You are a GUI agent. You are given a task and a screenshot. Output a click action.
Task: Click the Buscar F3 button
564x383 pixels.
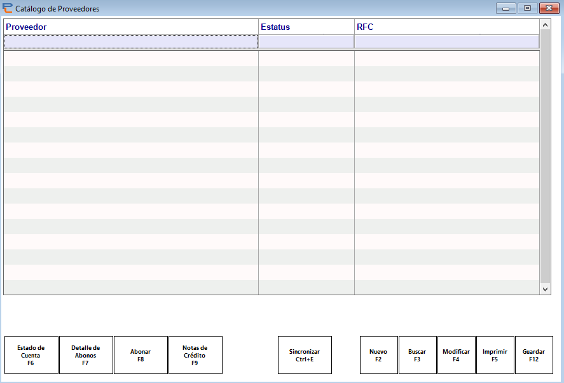[x=418, y=355]
